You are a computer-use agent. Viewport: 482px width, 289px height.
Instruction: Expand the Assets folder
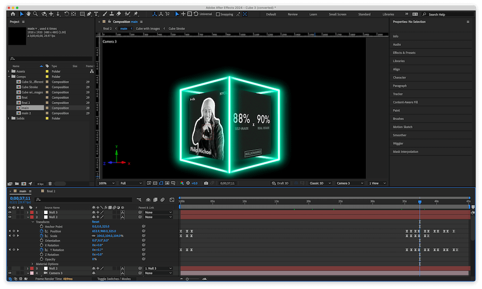pos(9,71)
